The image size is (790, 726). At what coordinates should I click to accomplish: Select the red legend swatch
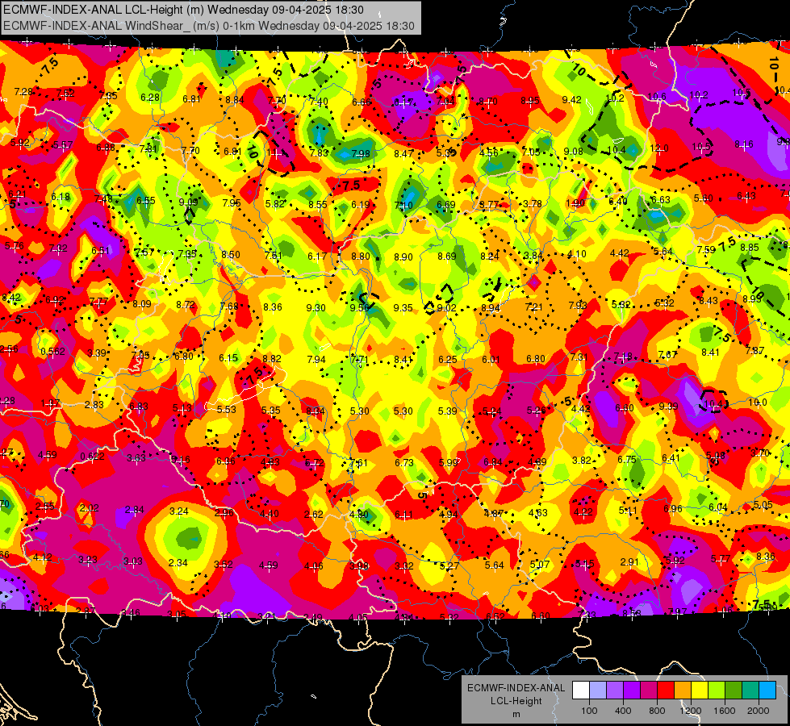[666, 691]
